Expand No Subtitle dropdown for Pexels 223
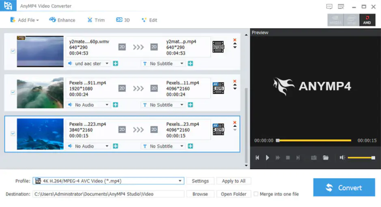This screenshot has width=381, height=207. [181, 146]
